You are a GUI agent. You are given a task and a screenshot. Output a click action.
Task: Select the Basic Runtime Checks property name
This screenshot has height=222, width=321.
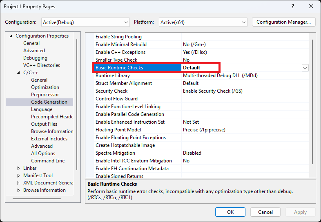119,68
